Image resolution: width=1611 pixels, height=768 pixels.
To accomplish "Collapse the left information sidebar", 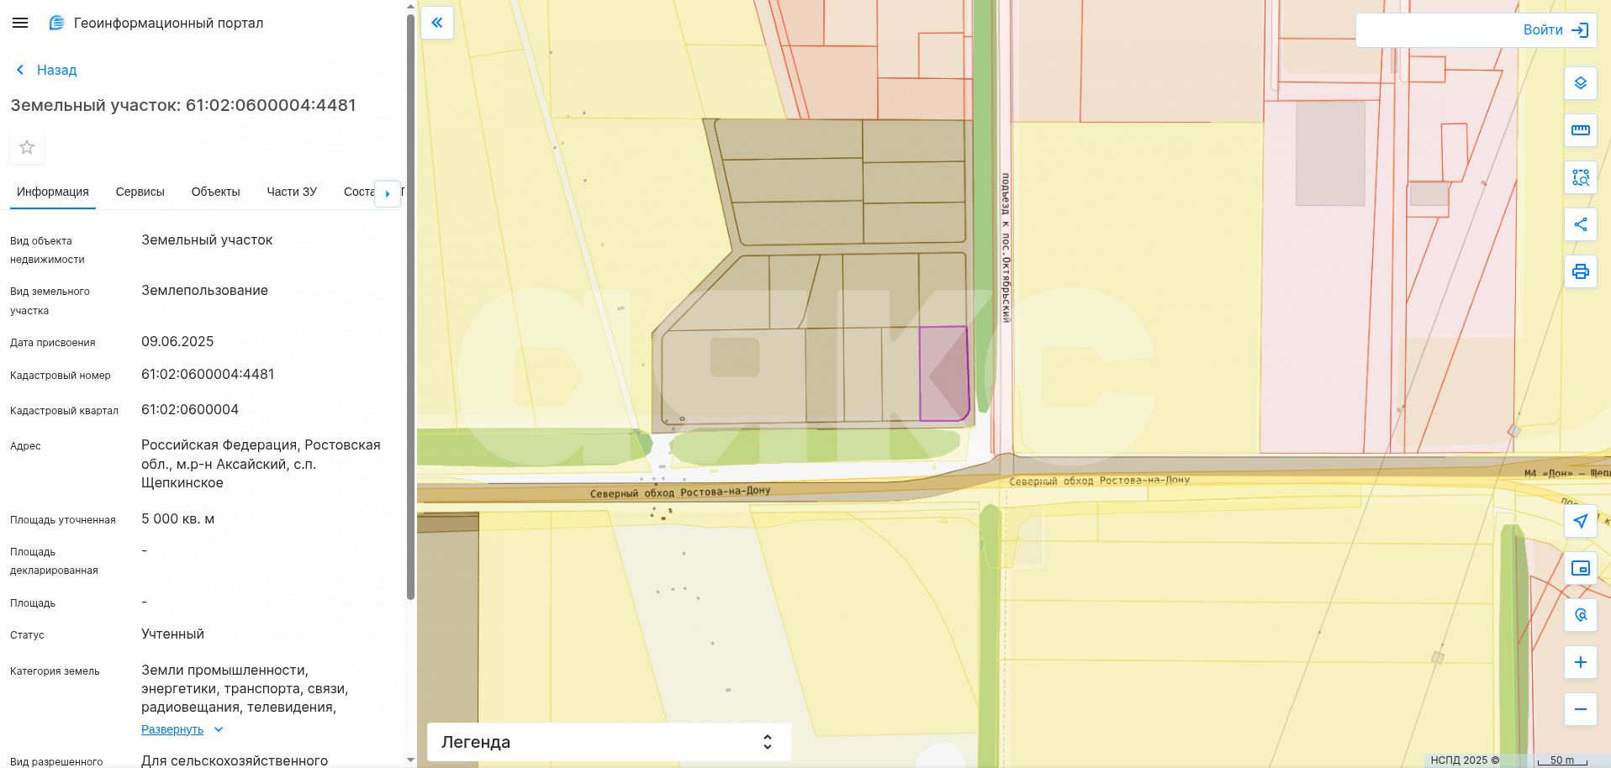I will pyautogui.click(x=437, y=23).
